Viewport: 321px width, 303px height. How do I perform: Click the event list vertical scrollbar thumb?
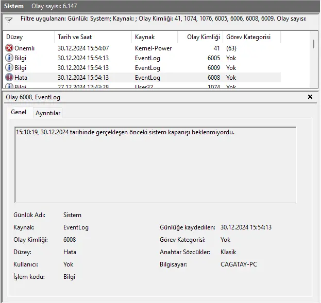point(314,44)
